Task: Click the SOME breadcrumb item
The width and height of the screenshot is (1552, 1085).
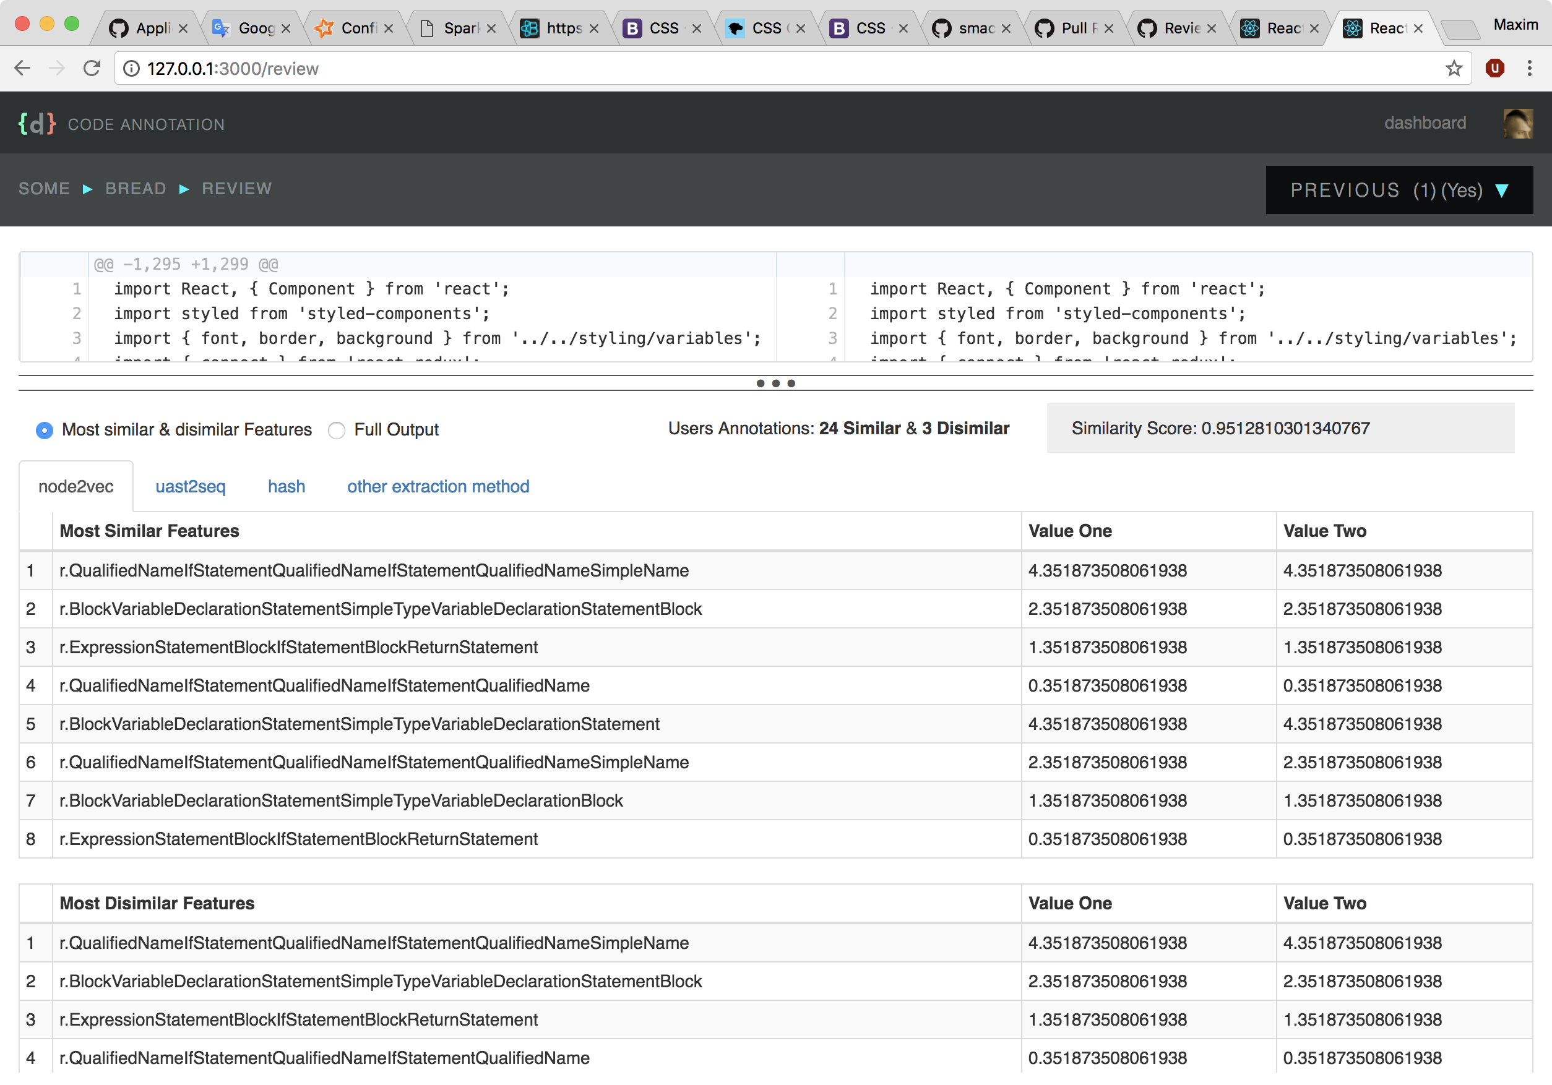Action: [45, 189]
